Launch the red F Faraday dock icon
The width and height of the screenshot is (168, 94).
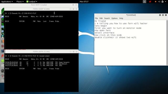pyautogui.click(x=3, y=56)
